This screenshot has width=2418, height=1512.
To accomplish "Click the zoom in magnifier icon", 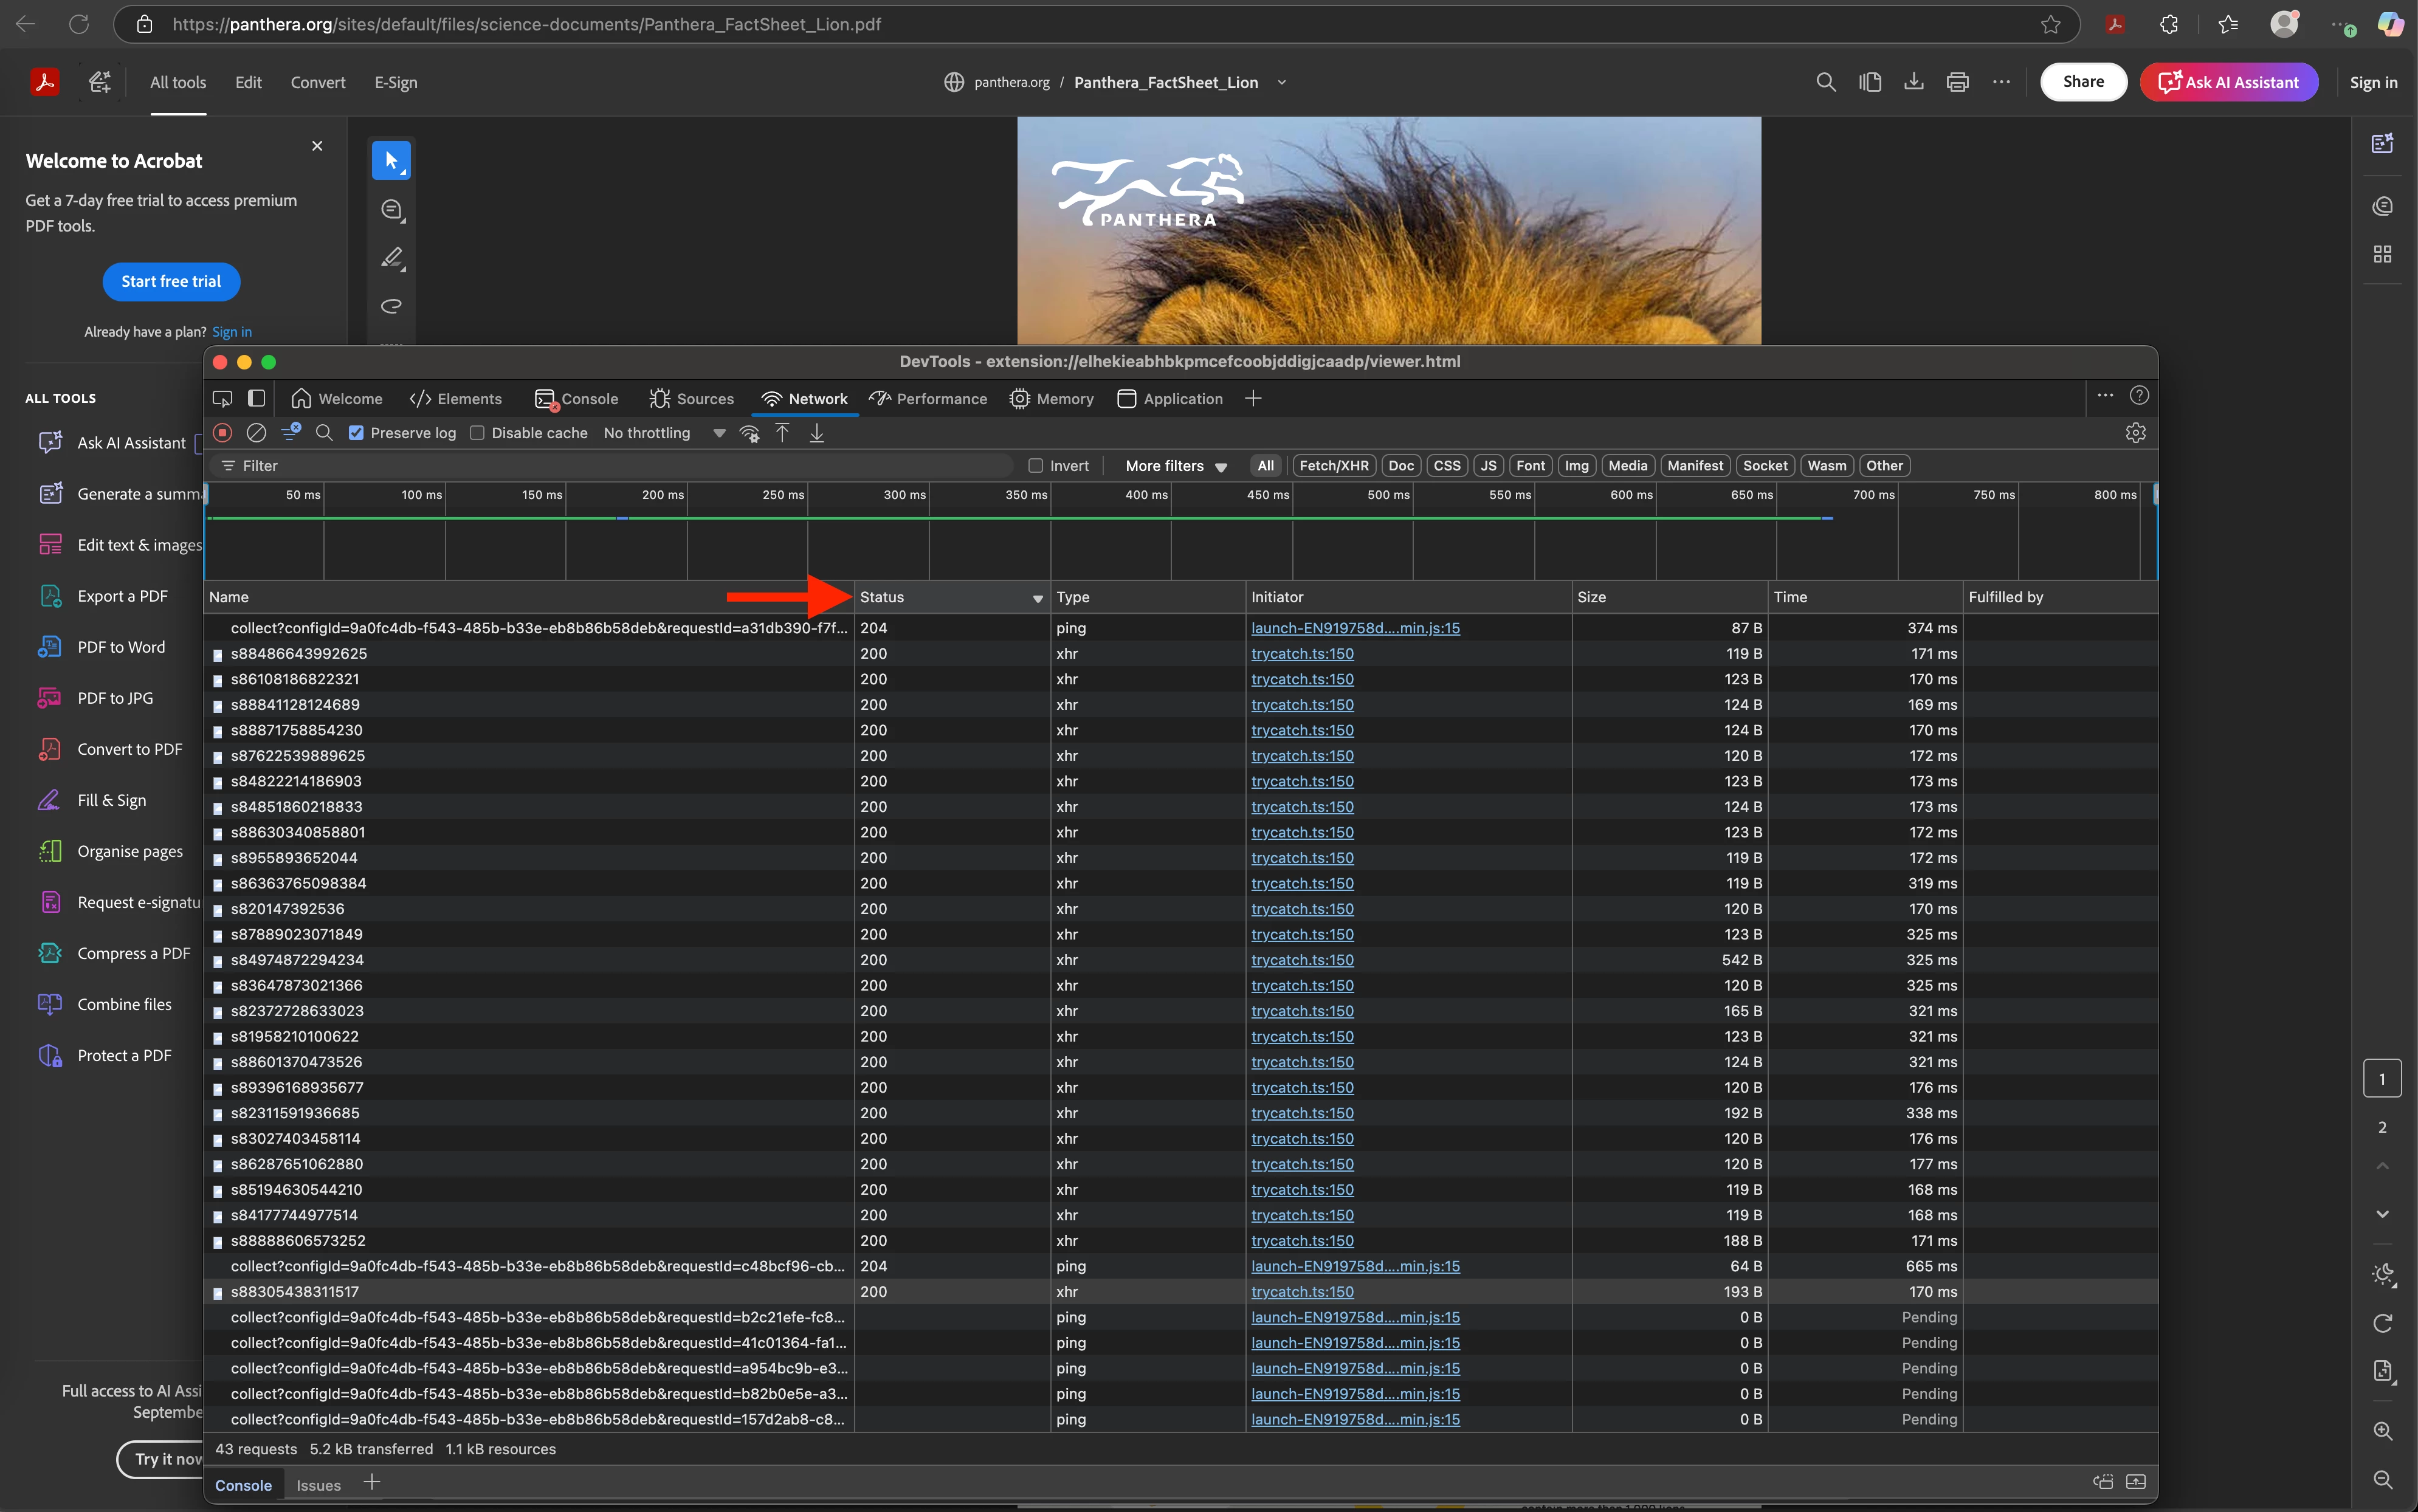I will 2382,1431.
